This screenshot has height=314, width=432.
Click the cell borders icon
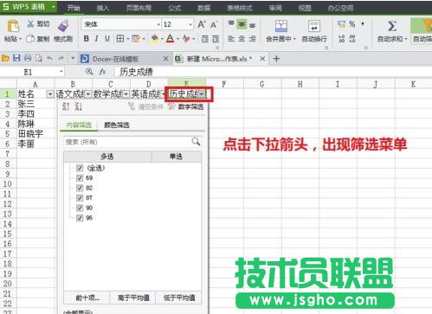pyautogui.click(x=120, y=38)
